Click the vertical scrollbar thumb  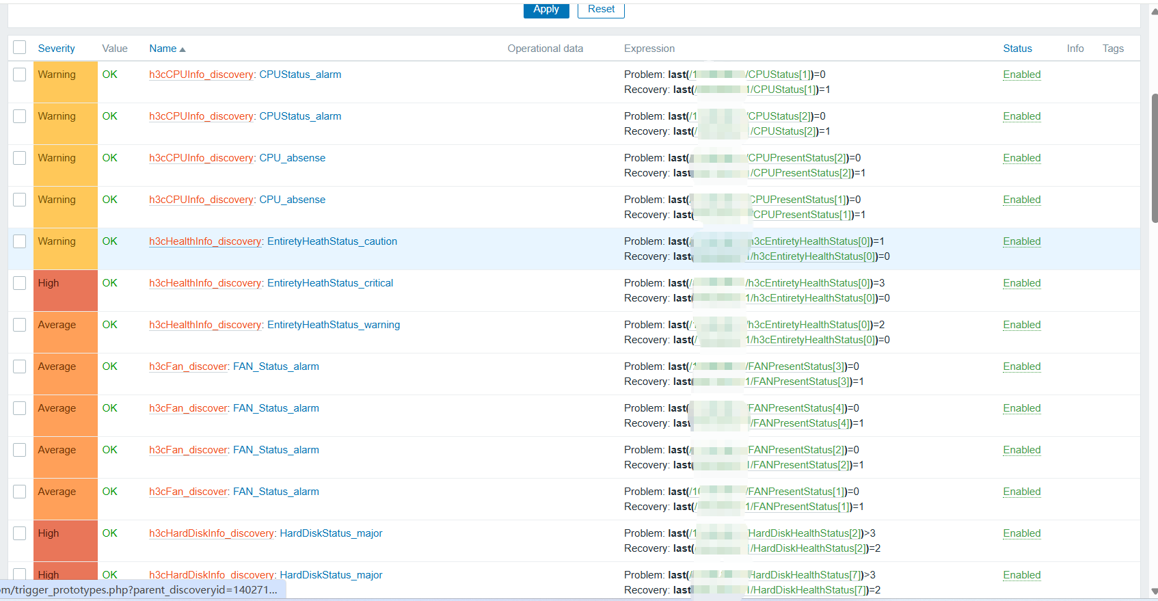click(x=1154, y=157)
